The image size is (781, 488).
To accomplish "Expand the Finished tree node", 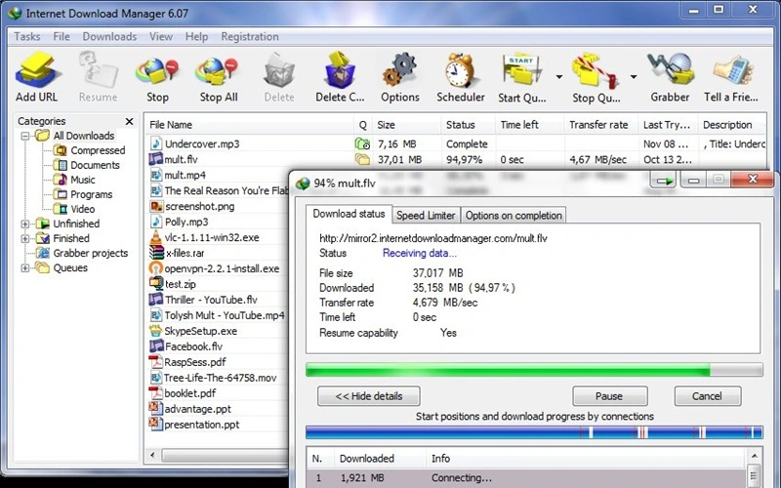I will (24, 238).
